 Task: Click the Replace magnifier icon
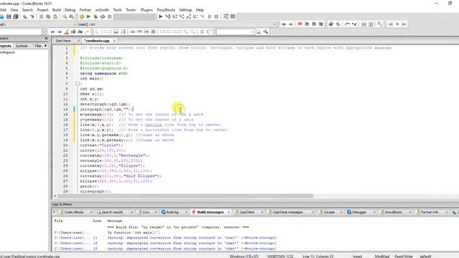tap(72, 17)
